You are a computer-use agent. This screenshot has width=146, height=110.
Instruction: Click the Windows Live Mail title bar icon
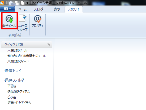(x=2, y=3)
